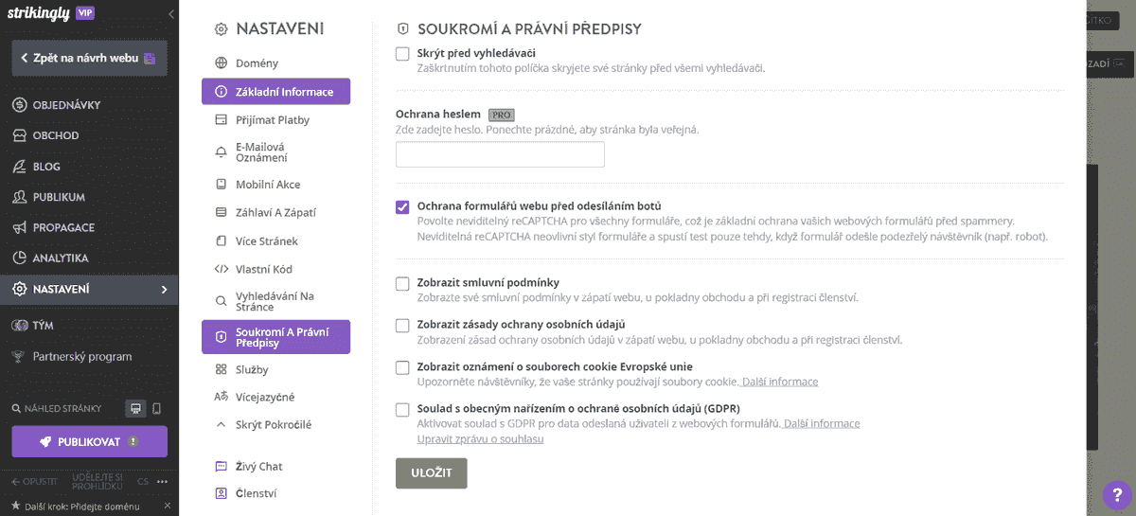Go back via Zpět na návrh webu

tap(89, 58)
